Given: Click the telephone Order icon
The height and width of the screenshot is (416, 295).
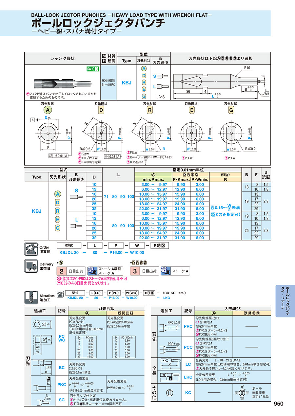Looking at the screenshot, I should (x=31, y=249).
